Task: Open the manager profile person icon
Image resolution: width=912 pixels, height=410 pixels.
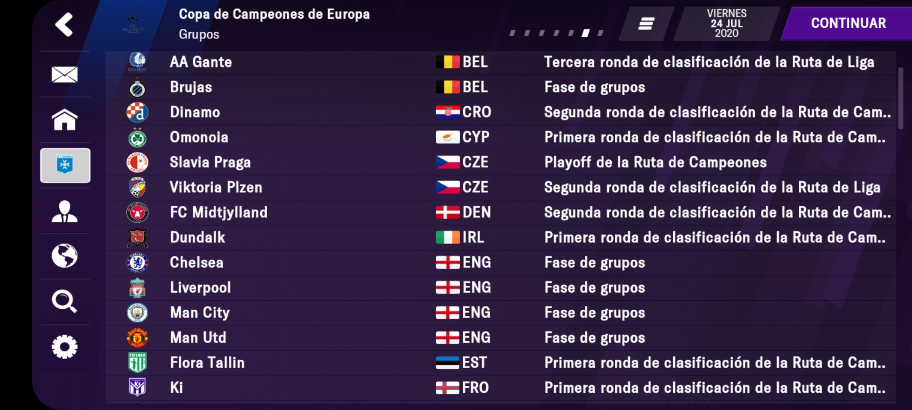Action: tap(65, 211)
